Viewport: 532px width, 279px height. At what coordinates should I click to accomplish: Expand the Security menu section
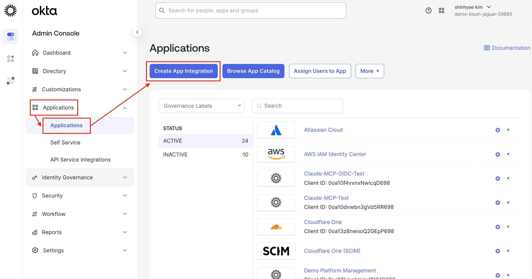[80, 196]
